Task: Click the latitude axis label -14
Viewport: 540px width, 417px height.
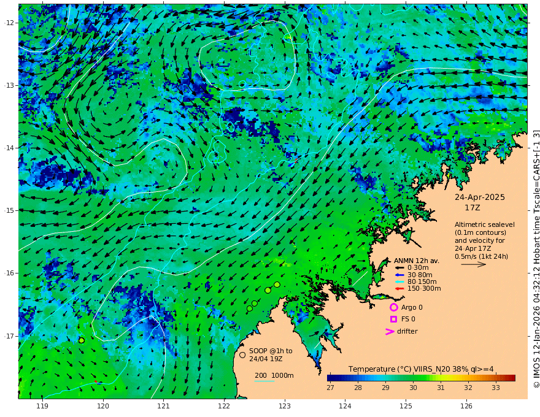Action: click(x=9, y=148)
